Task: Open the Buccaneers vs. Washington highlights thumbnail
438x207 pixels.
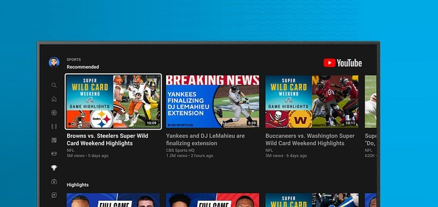Action: [x=312, y=101]
